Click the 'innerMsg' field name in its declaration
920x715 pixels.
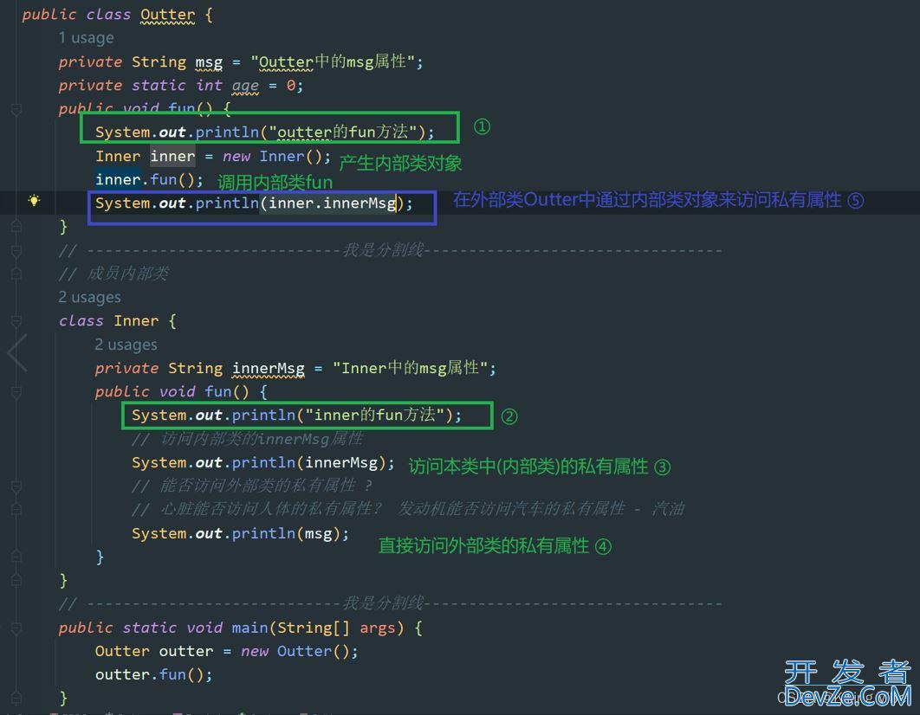click(x=269, y=369)
